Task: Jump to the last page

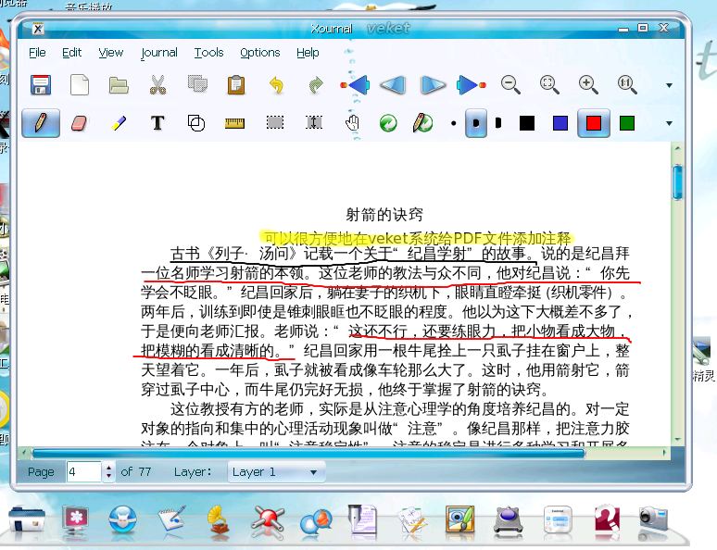Action: pos(471,85)
